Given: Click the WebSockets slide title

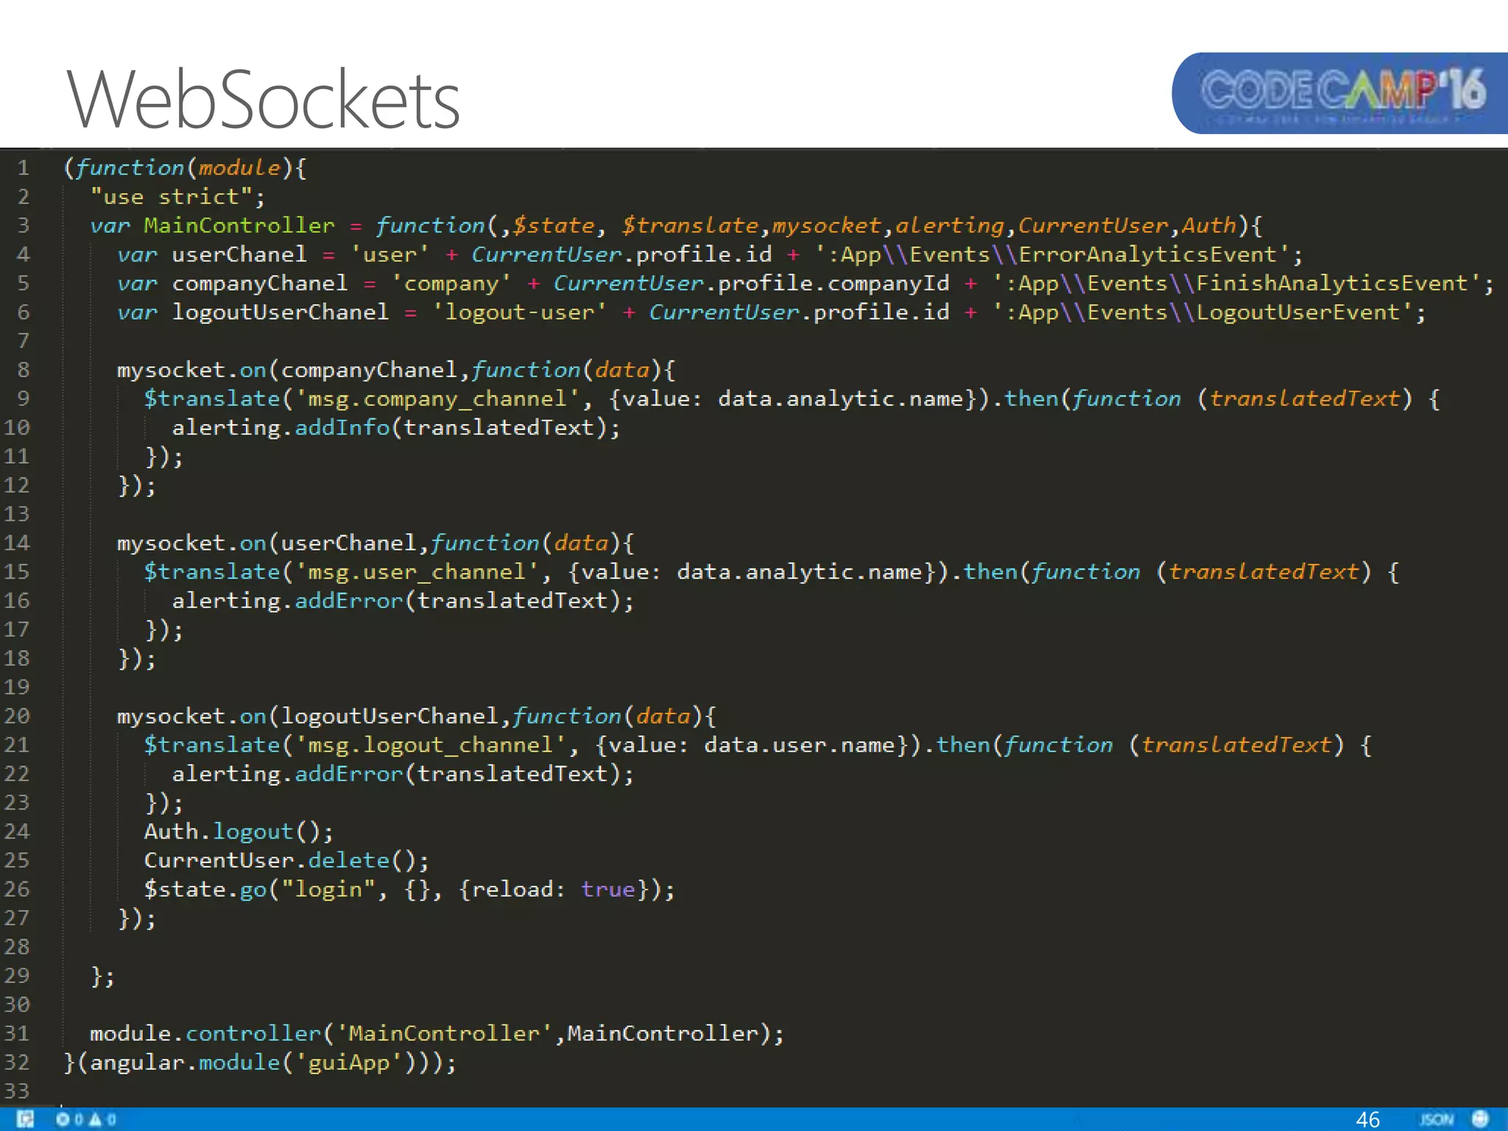Looking at the screenshot, I should pyautogui.click(x=264, y=99).
